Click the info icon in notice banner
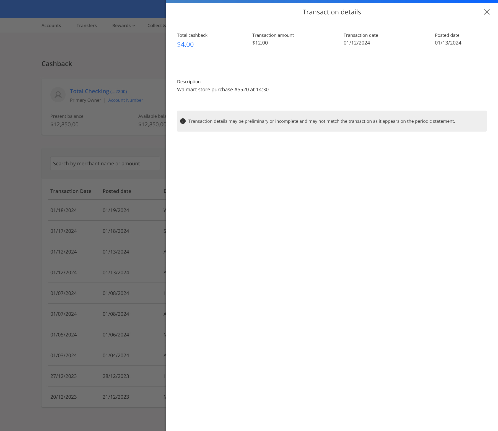 click(x=183, y=121)
